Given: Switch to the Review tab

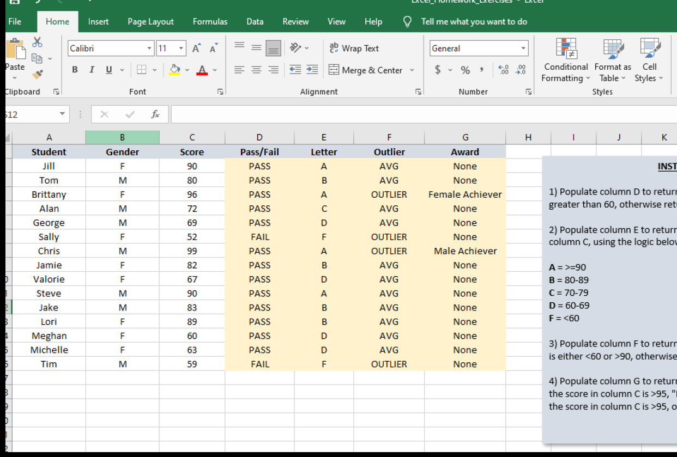Looking at the screenshot, I should click(295, 22).
